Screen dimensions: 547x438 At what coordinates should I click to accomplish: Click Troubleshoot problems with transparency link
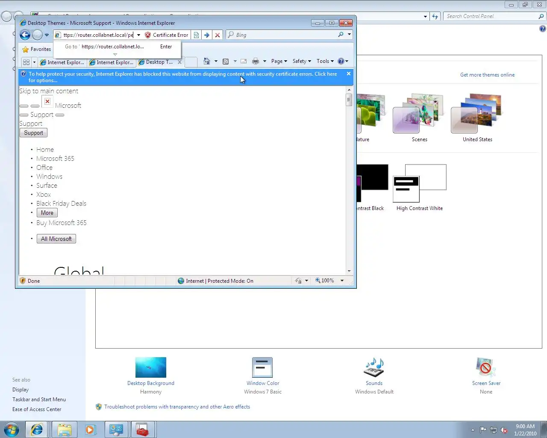(x=177, y=407)
